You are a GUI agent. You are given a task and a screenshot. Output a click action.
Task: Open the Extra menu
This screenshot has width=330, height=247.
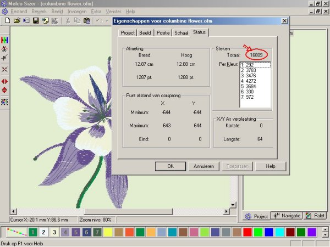pyautogui.click(x=96, y=12)
